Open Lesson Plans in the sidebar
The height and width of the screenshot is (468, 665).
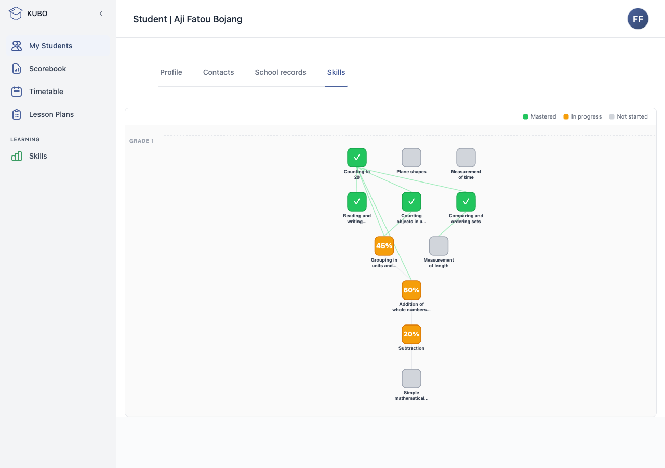coord(58,114)
